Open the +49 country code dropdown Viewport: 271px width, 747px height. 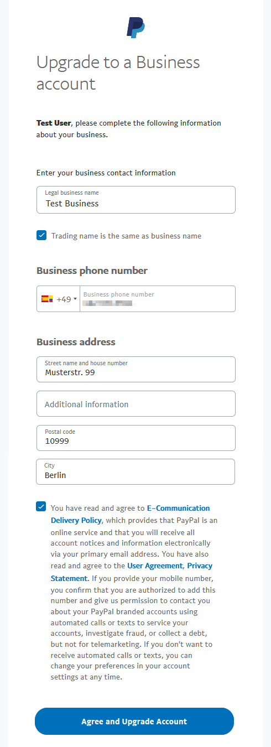[59, 299]
